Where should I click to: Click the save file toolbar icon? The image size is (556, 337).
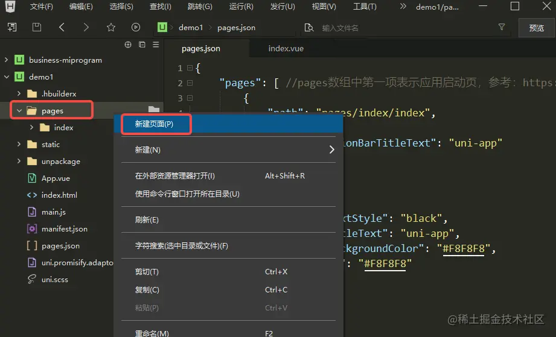click(37, 27)
